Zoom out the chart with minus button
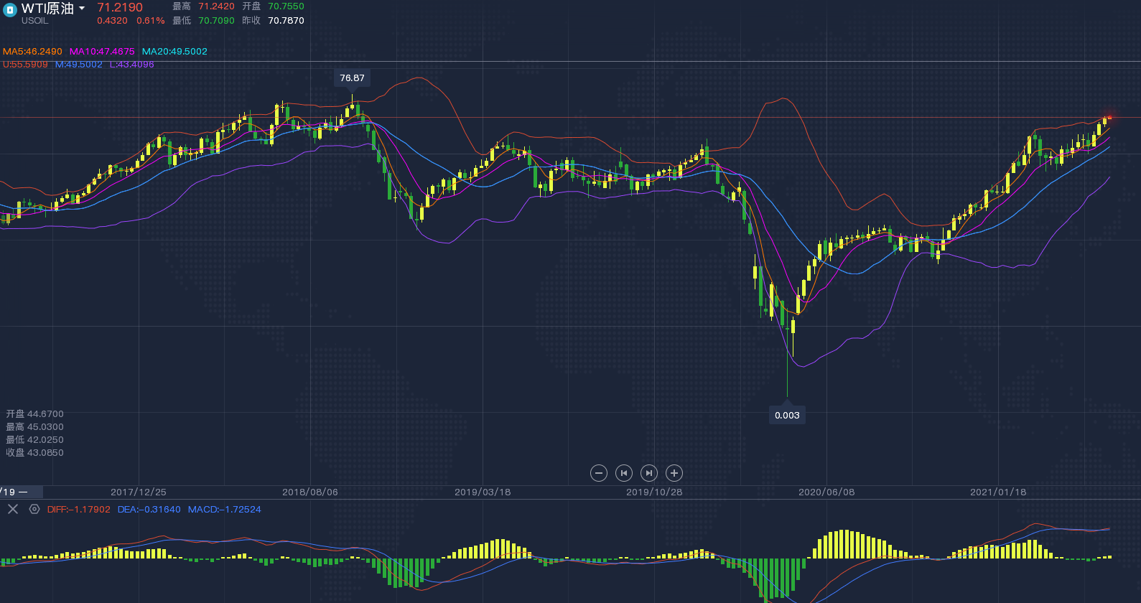Screen dimensions: 1141x603 point(599,473)
